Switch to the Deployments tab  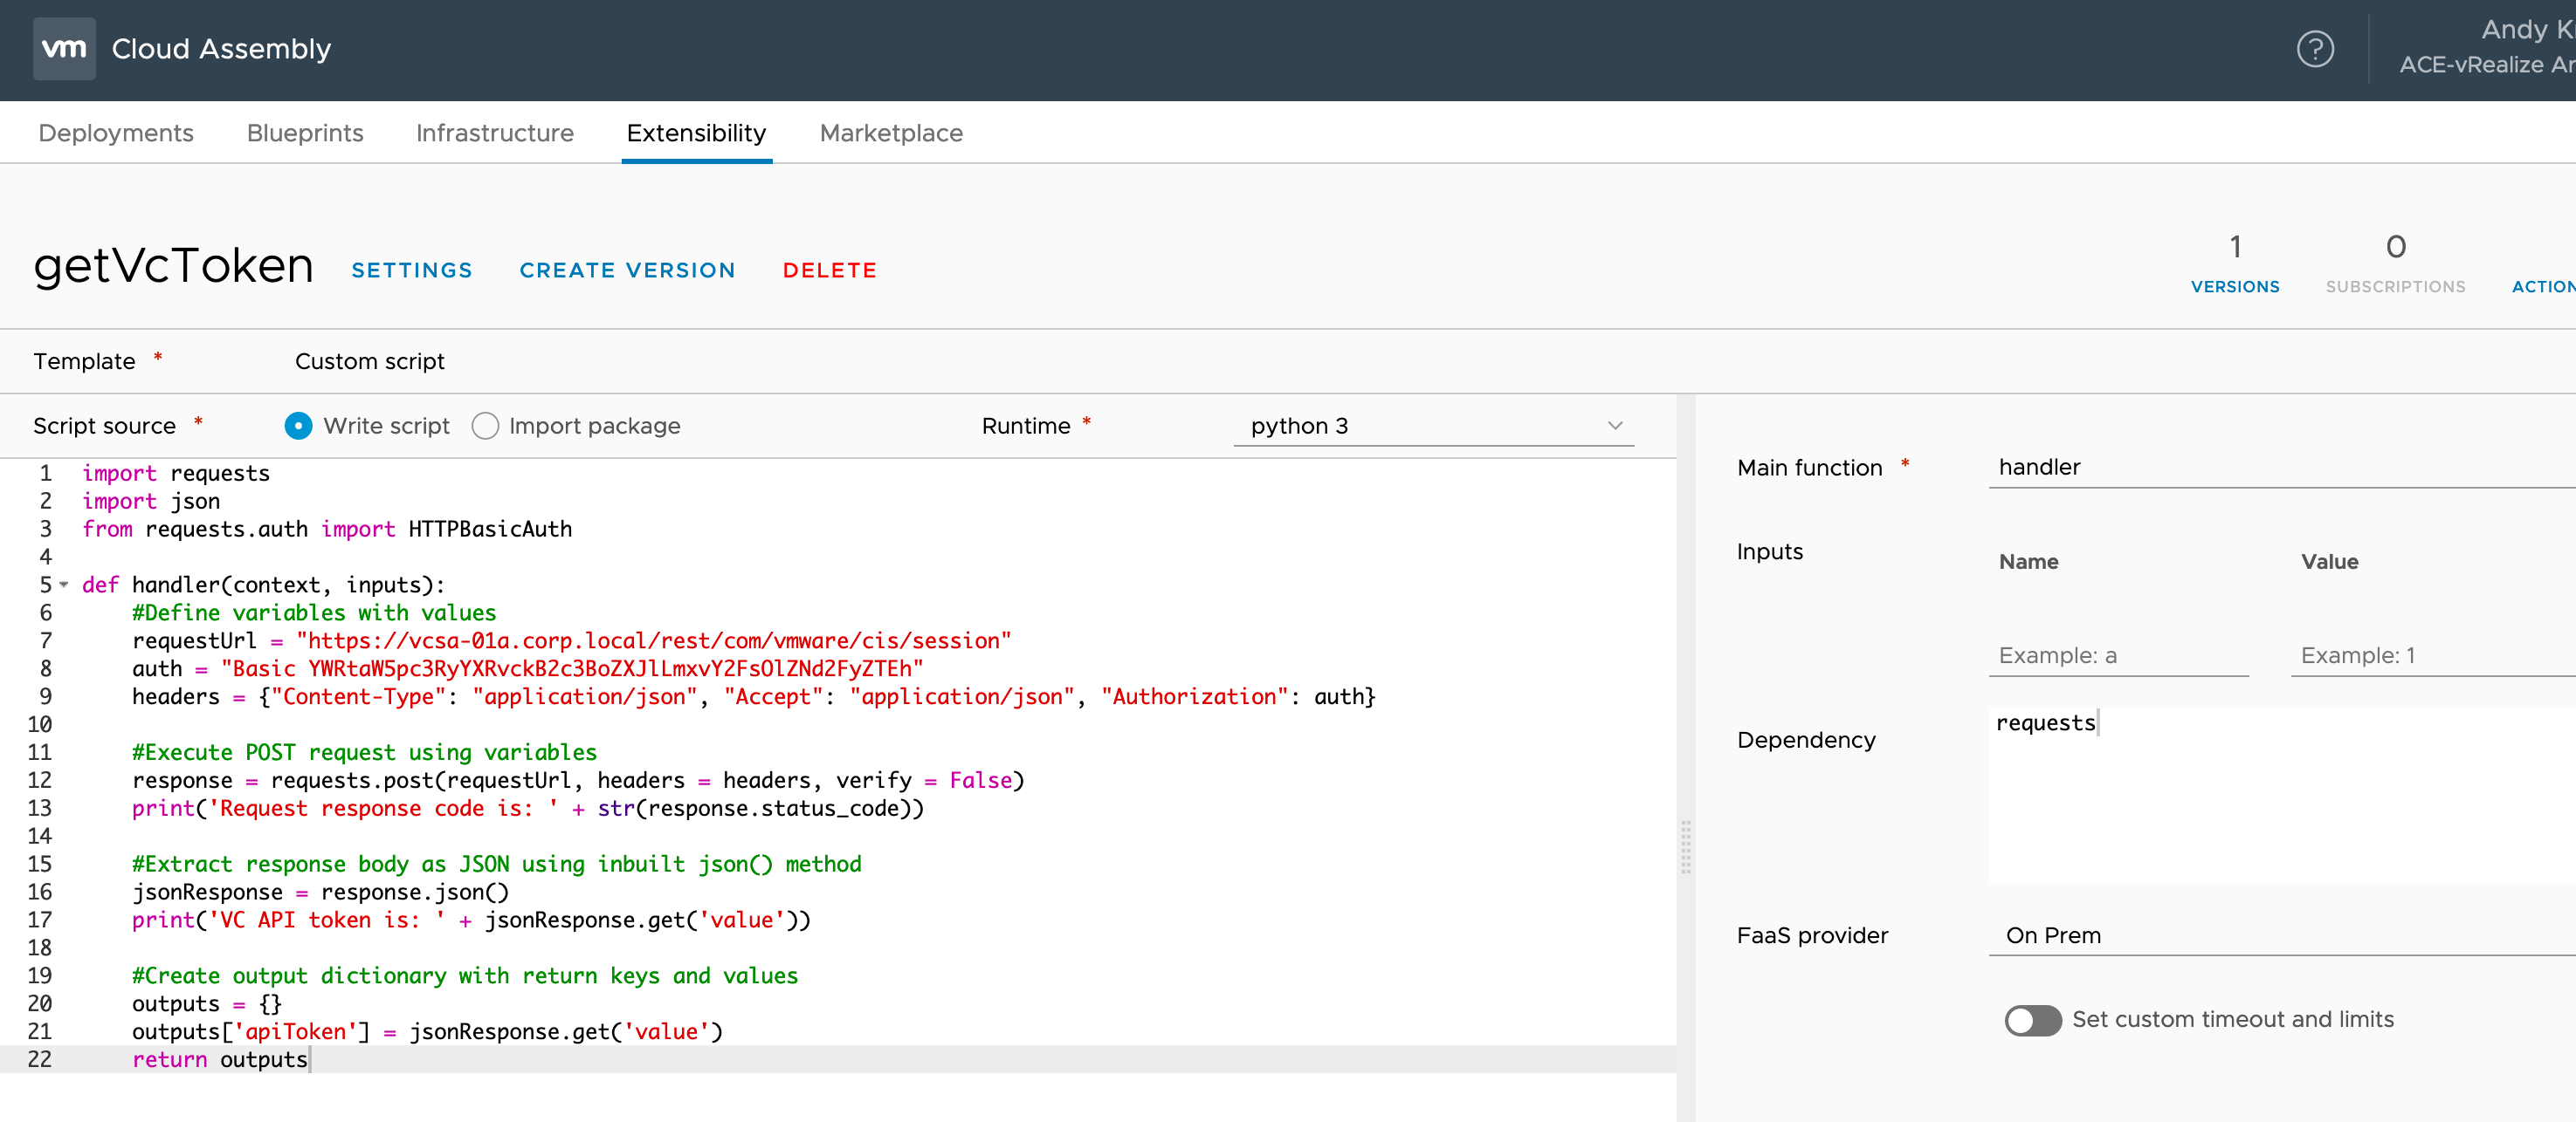pyautogui.click(x=116, y=133)
